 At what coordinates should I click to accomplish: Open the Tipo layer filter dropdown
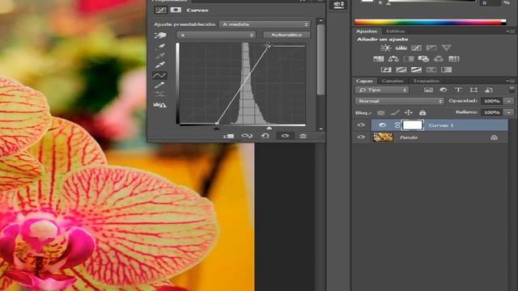point(382,90)
